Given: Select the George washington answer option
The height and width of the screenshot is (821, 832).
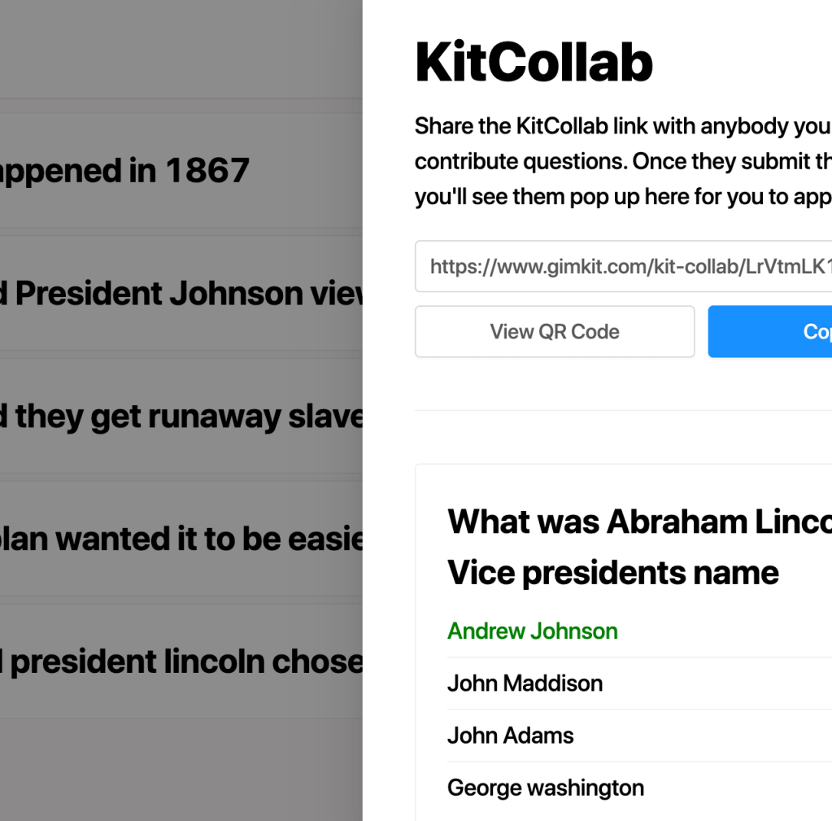Looking at the screenshot, I should click(x=545, y=788).
